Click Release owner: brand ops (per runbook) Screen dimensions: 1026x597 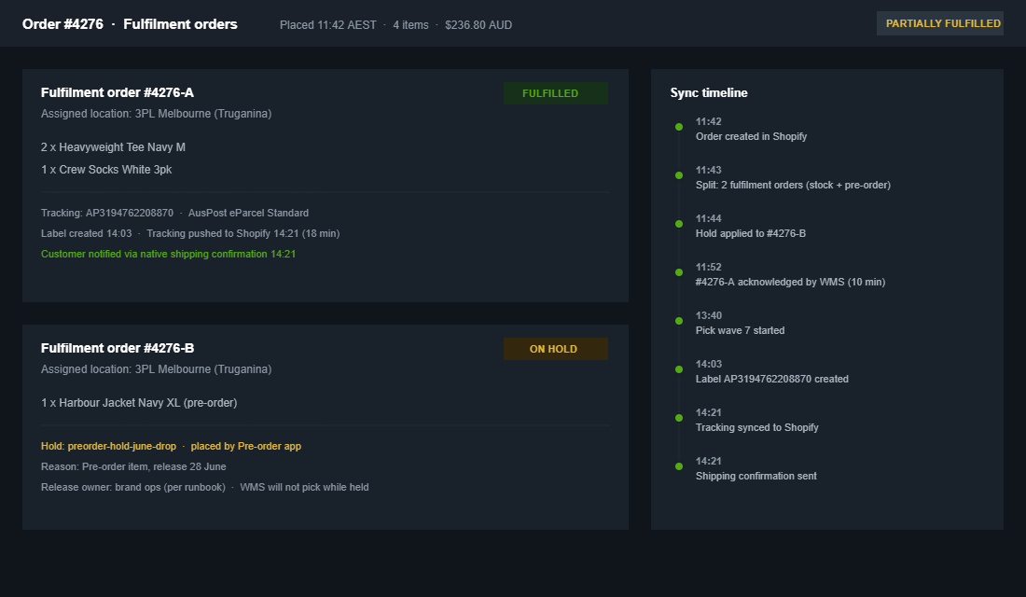tap(132, 487)
